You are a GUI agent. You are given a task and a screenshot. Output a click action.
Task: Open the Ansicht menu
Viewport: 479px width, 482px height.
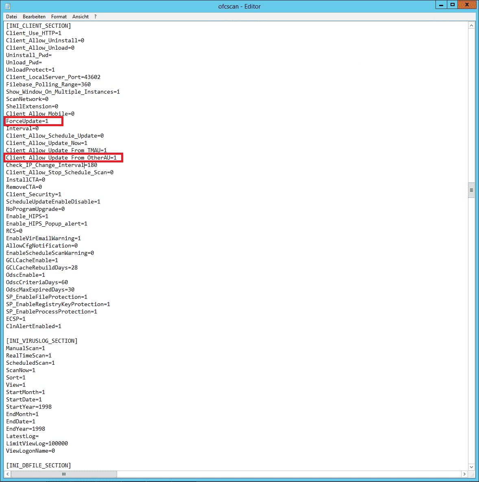[x=81, y=17]
